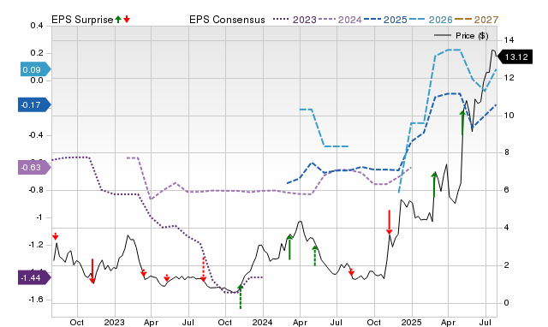Click the 2024 label on the time axis
The image size is (548, 327).
[x=263, y=322]
